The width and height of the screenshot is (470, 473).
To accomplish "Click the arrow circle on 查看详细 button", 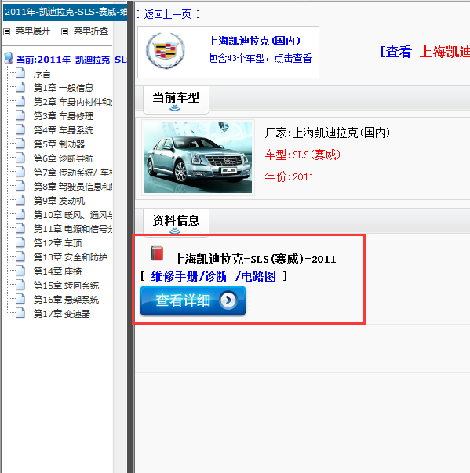I will click(x=228, y=300).
